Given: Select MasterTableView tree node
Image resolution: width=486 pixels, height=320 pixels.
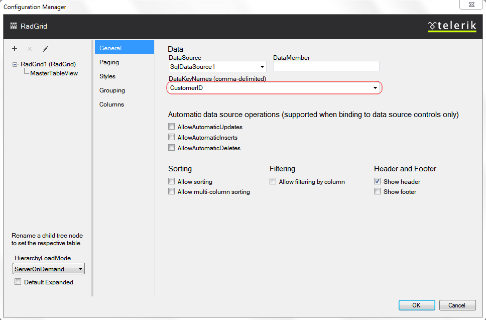Looking at the screenshot, I should 54,73.
